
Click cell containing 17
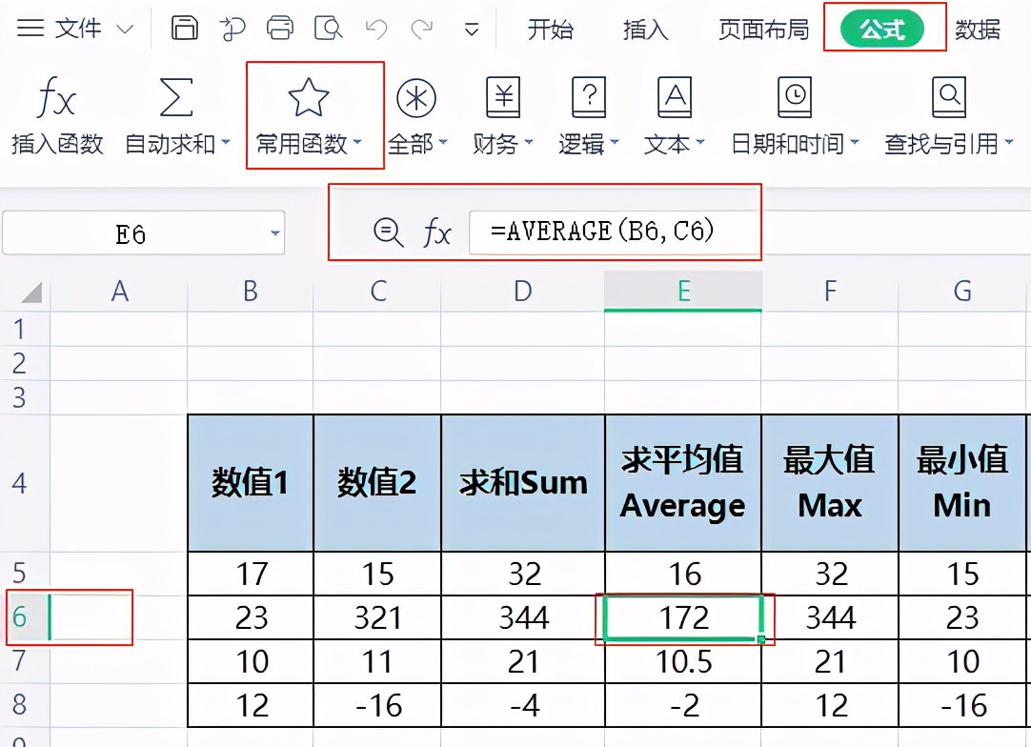click(251, 574)
